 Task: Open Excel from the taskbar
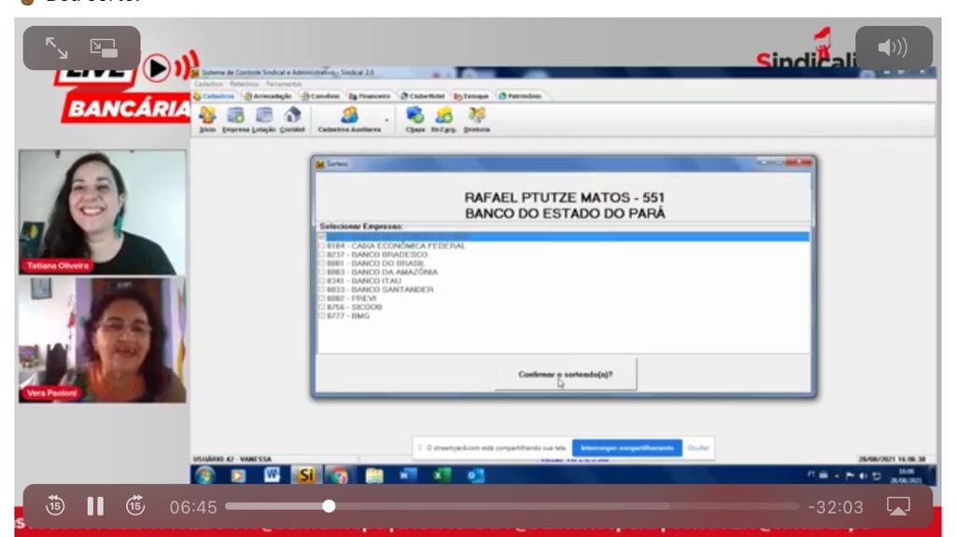pos(442,475)
